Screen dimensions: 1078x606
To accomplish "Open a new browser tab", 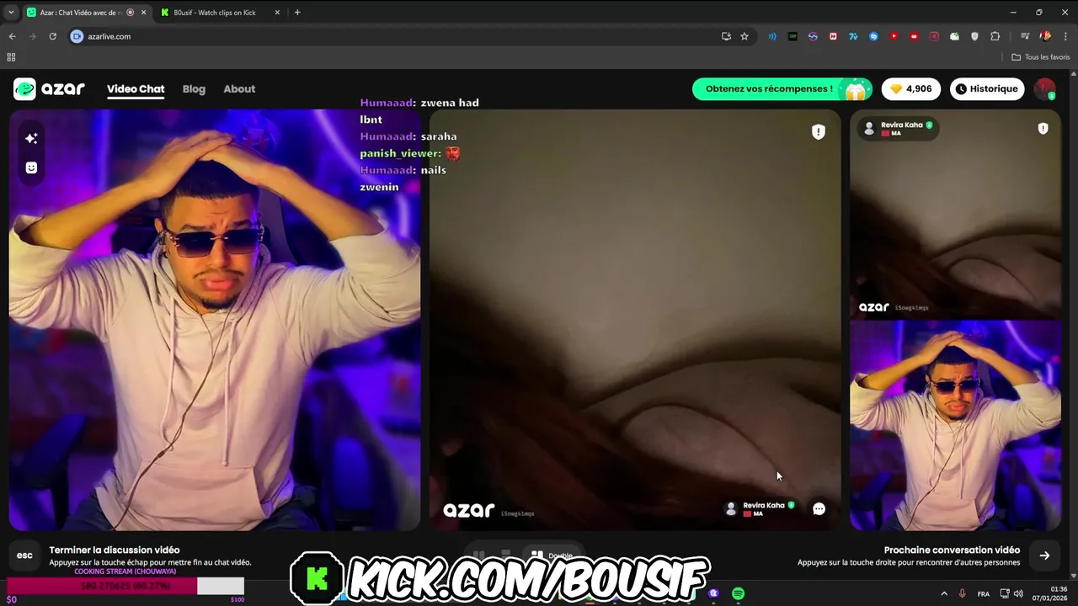I will 297,13.
